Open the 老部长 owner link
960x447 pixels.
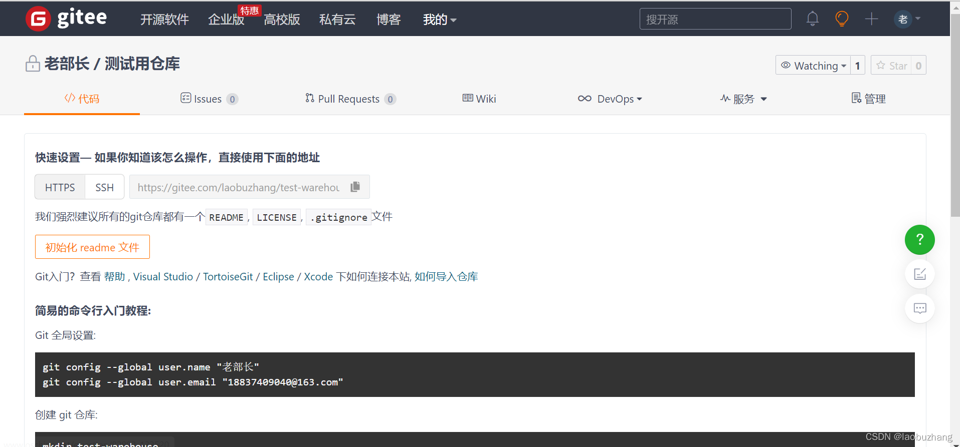[67, 64]
